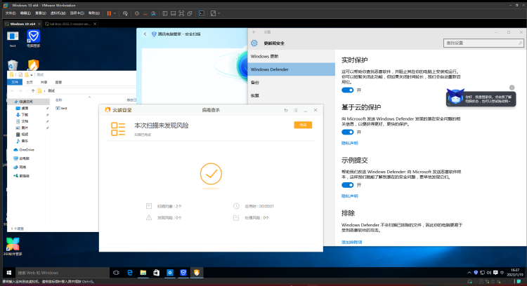The height and width of the screenshot is (286, 527).
Task: Open Task View on the taskbar
Action: [x=116, y=273]
